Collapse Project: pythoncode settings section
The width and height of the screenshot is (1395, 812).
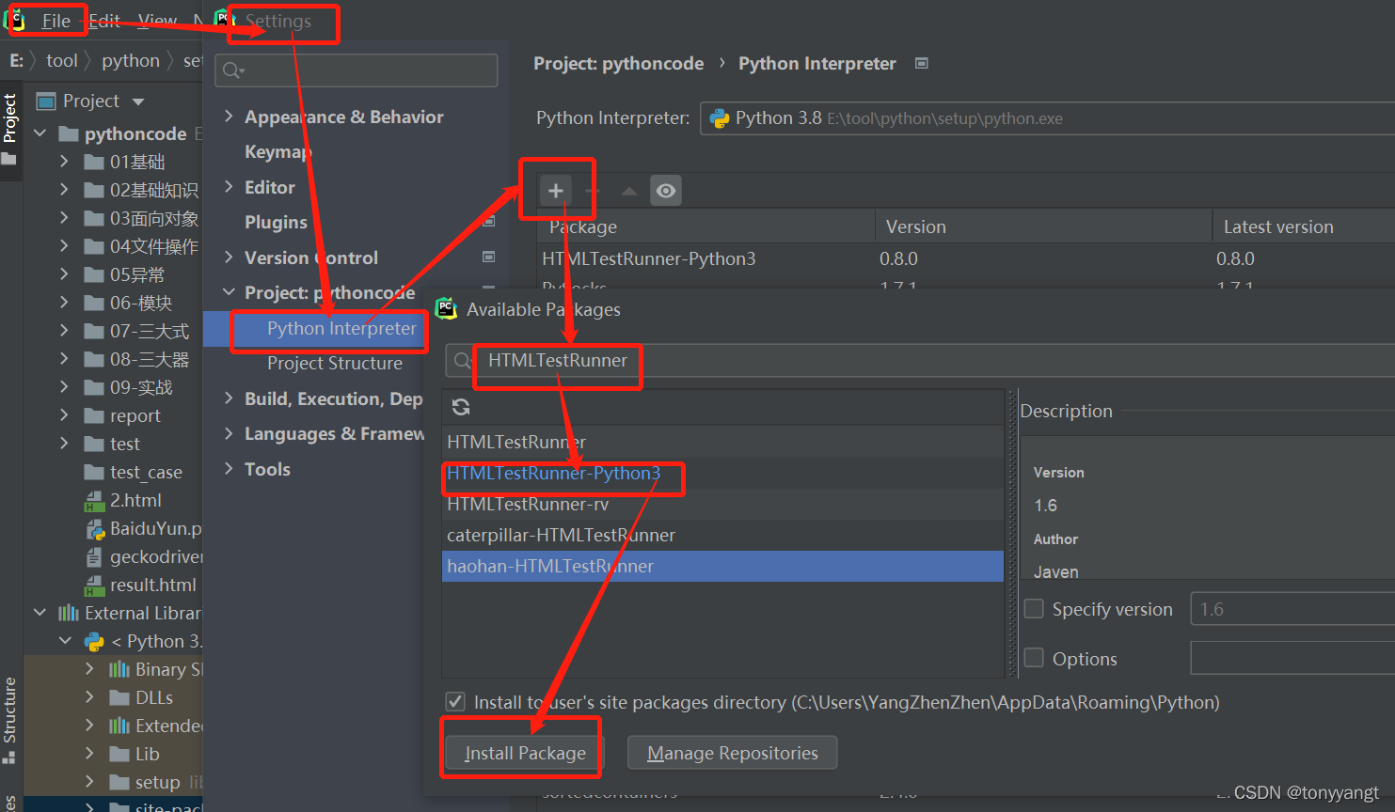[229, 292]
